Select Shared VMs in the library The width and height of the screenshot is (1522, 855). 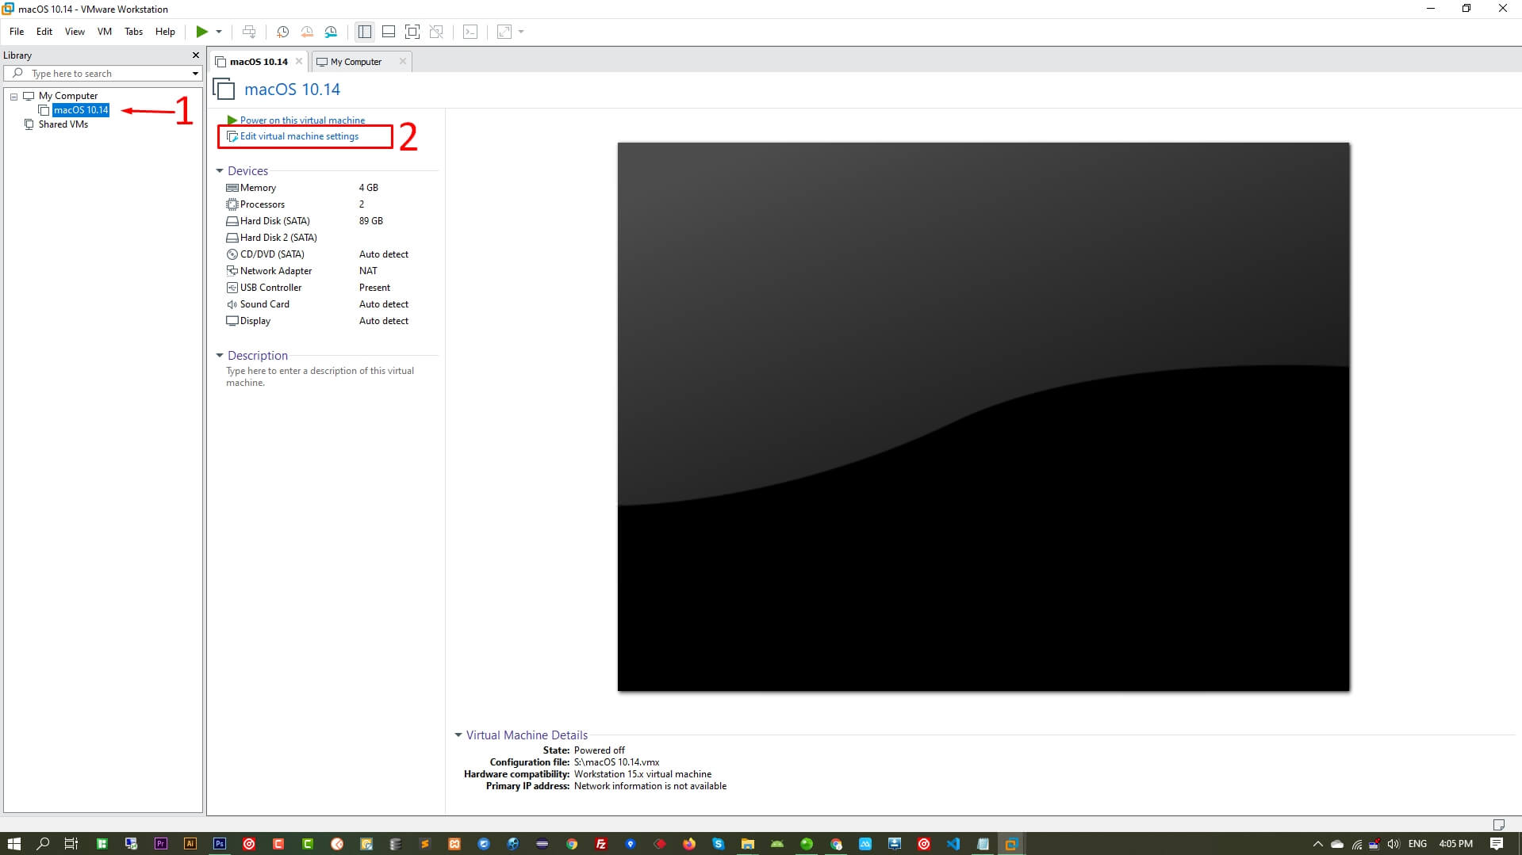pyautogui.click(x=63, y=124)
